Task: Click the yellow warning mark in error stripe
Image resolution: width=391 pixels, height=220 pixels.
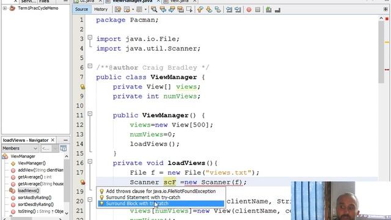Action: (x=387, y=42)
